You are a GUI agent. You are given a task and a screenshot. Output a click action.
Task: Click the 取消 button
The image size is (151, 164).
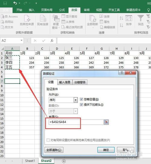point(126,150)
